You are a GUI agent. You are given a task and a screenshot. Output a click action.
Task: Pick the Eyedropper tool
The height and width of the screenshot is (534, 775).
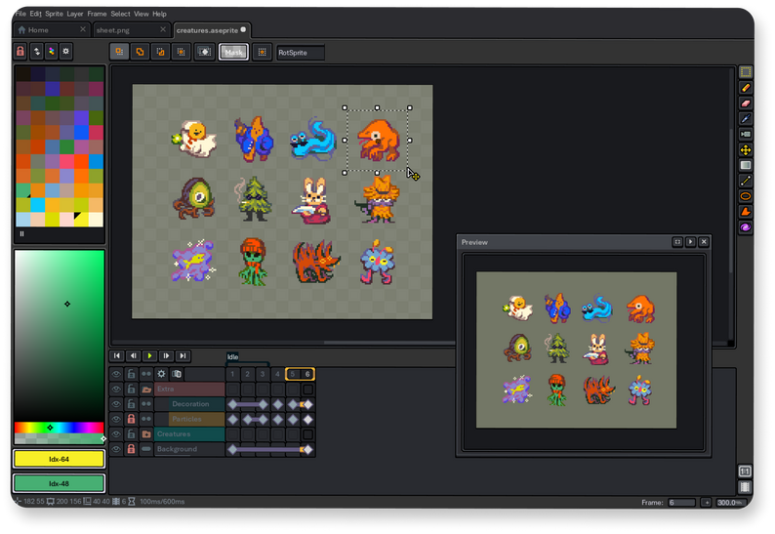click(x=746, y=118)
